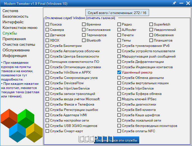Check the XBOX services checkbox
This screenshot has width=192, height=146.
click(47, 40)
